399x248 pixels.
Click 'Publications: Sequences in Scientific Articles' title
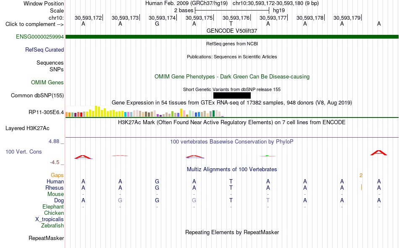232,57
